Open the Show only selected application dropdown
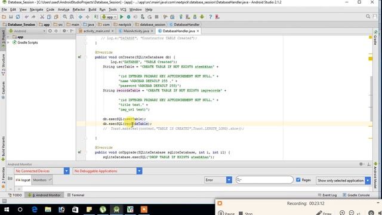 coord(343,180)
